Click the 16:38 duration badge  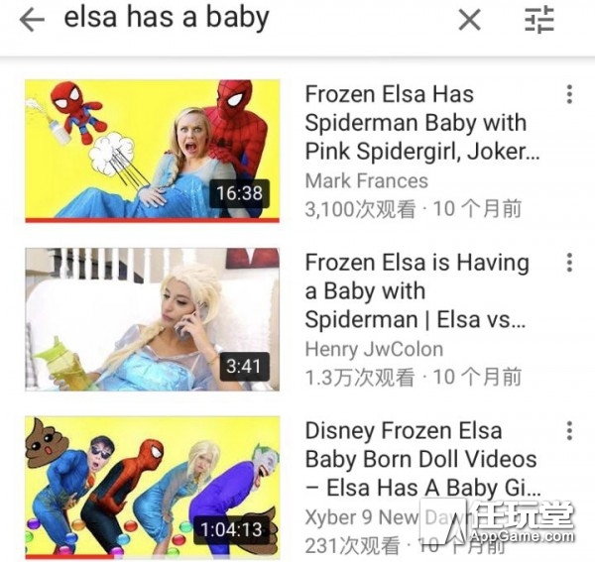point(239,193)
